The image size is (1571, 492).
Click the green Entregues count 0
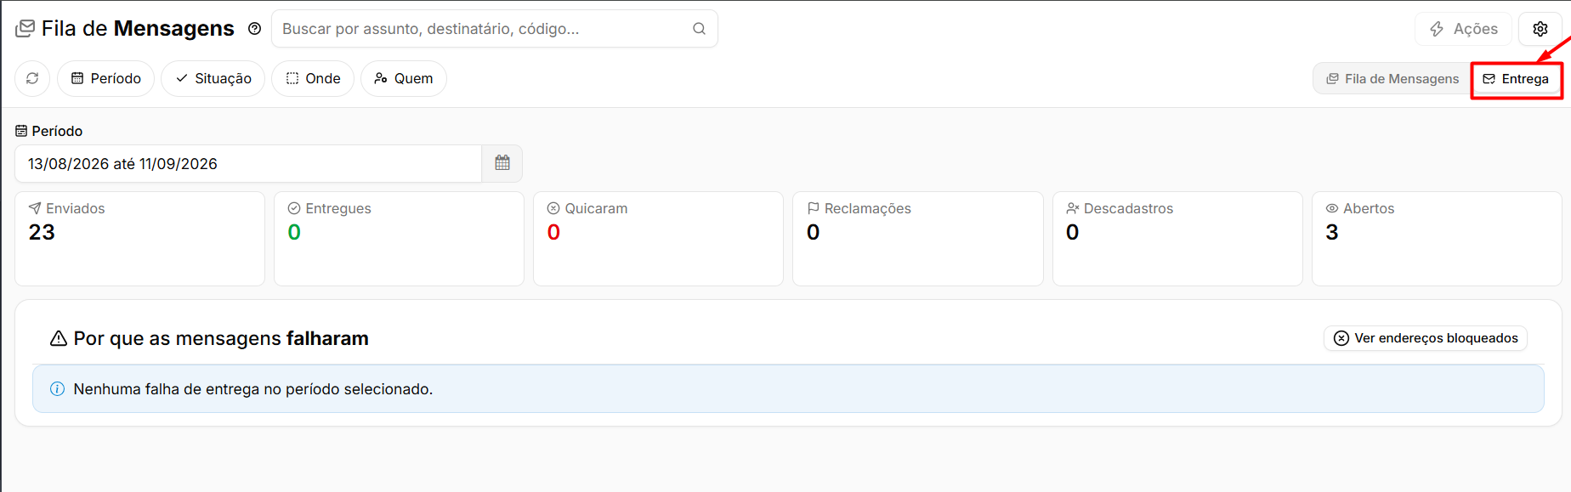point(294,232)
